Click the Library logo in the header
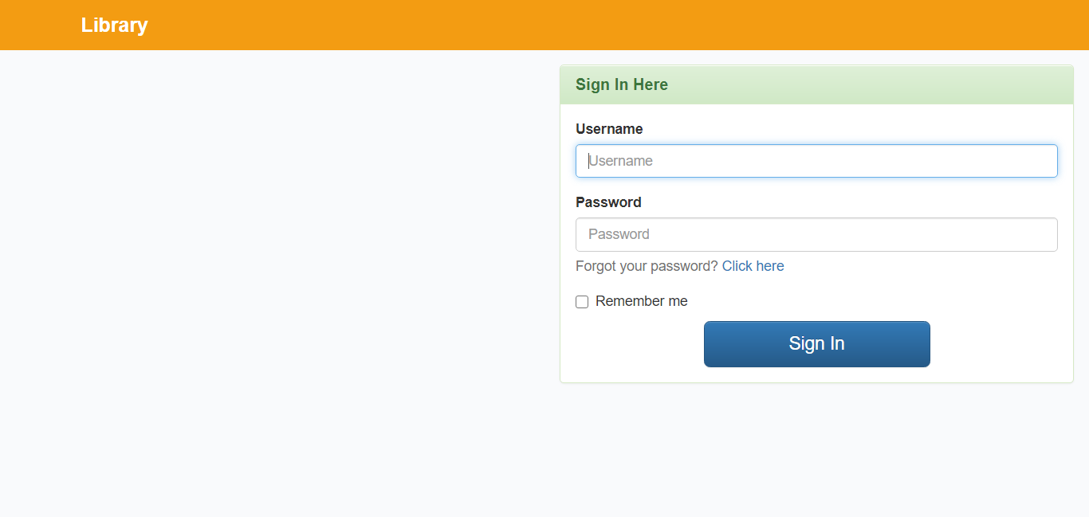 [114, 25]
